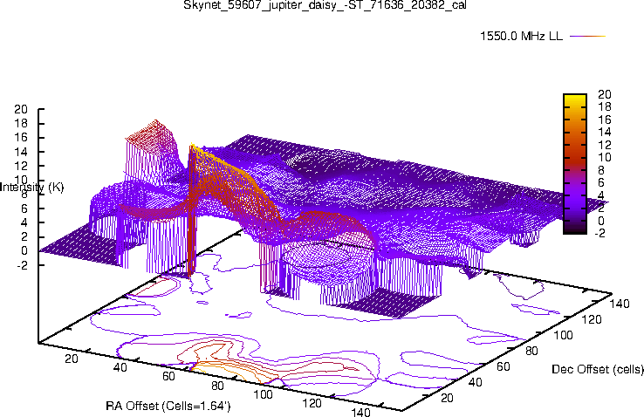
Task: Click the 0 label beside the color bar
Action: 601,221
